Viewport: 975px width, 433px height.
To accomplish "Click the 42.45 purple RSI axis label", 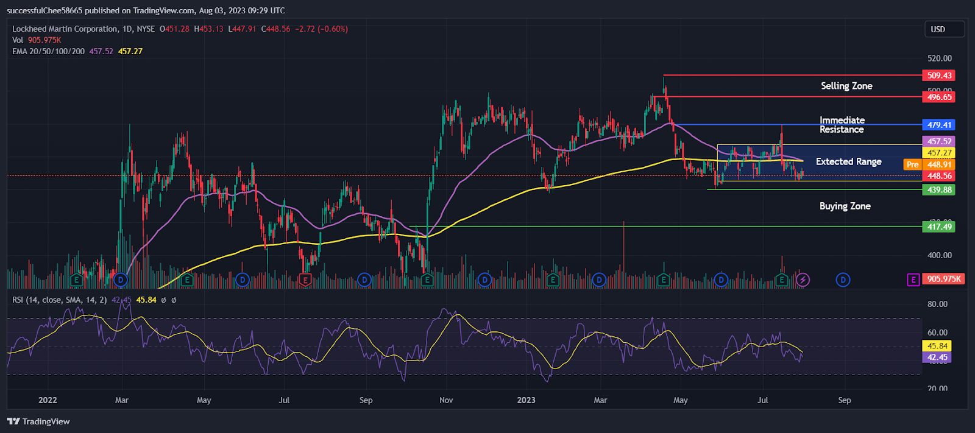I will point(938,357).
